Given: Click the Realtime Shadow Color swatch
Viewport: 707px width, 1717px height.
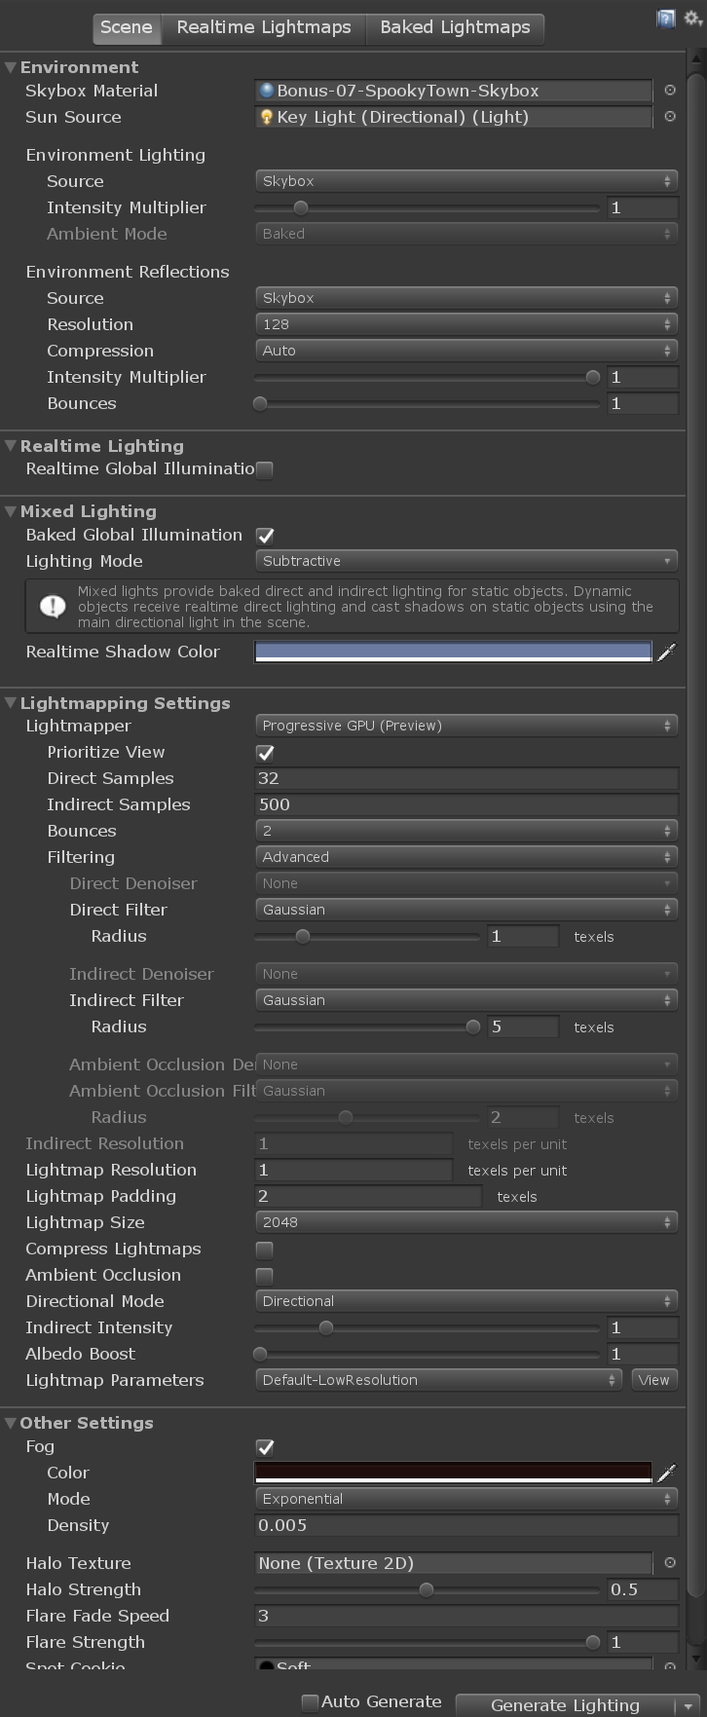Looking at the screenshot, I should point(453,652).
